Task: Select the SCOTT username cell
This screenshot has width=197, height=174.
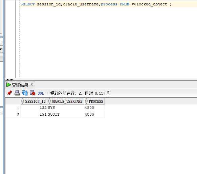Action: tap(66, 114)
